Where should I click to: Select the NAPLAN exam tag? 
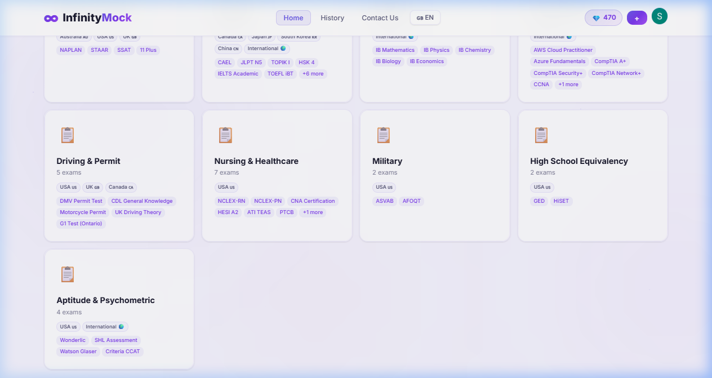coord(71,50)
